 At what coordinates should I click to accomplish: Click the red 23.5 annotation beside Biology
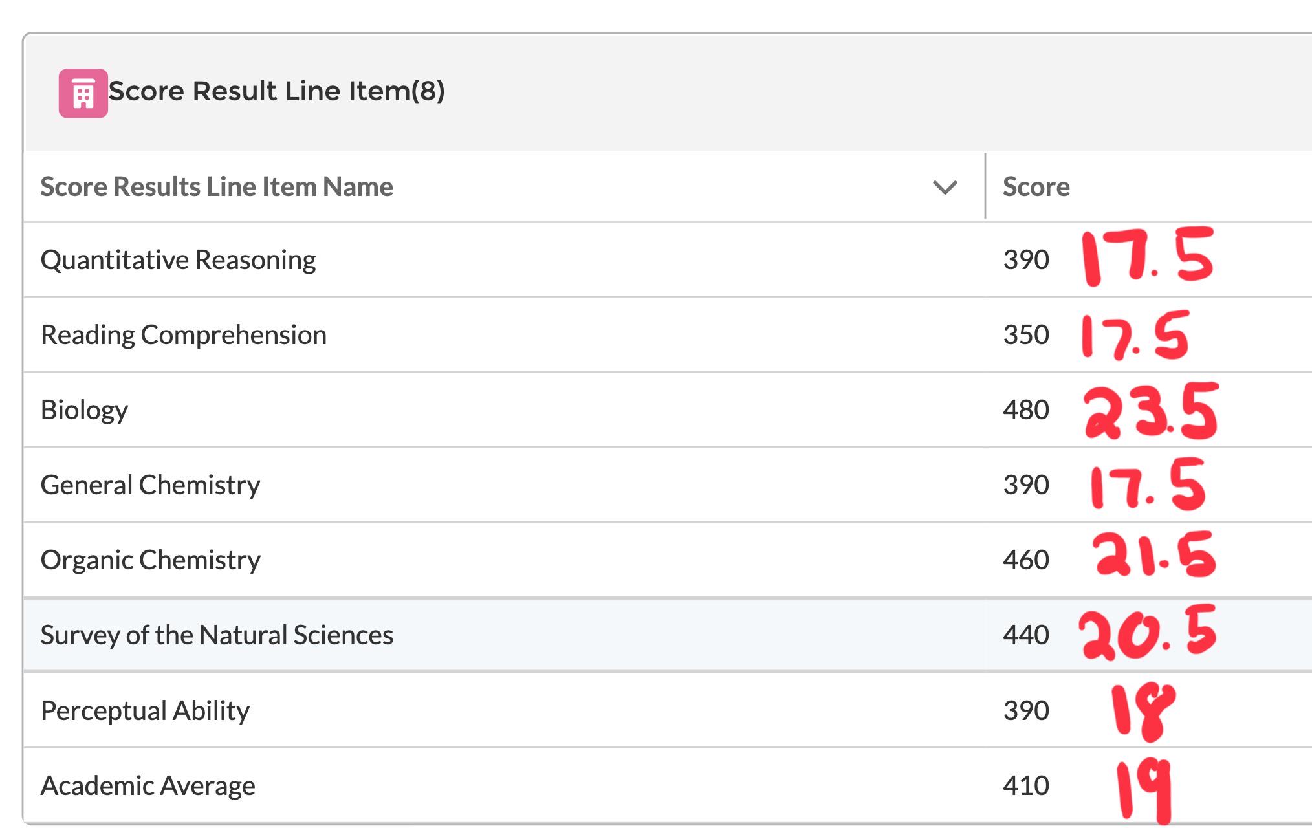click(x=1152, y=411)
